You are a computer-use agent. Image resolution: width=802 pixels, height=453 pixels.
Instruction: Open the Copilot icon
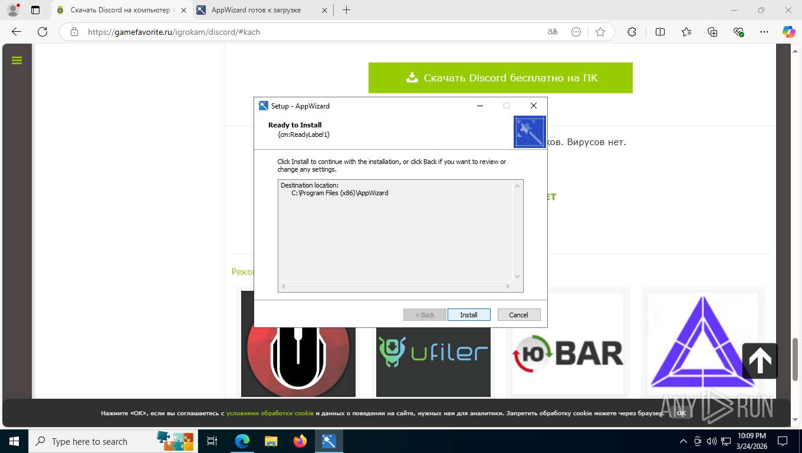click(x=788, y=32)
